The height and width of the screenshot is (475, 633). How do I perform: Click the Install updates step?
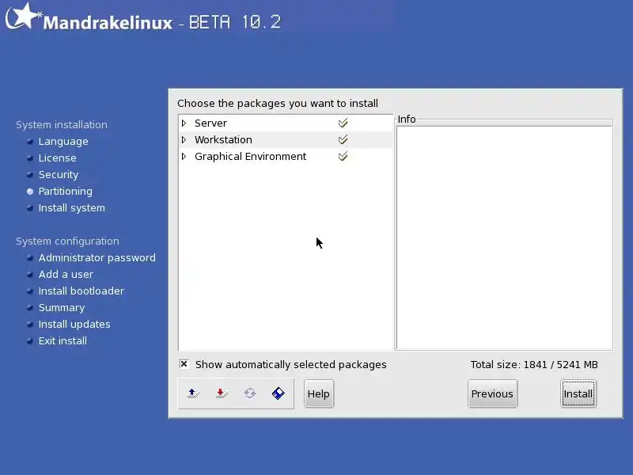tap(74, 324)
